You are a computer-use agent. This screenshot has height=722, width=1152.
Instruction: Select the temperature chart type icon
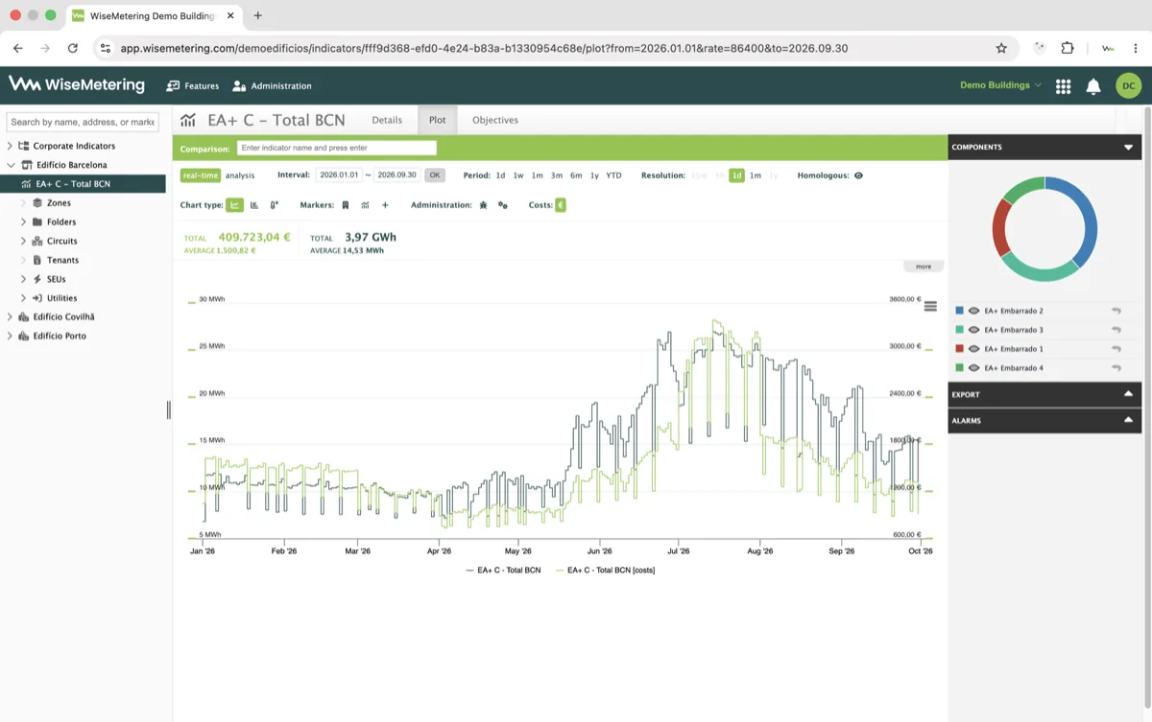coord(275,205)
